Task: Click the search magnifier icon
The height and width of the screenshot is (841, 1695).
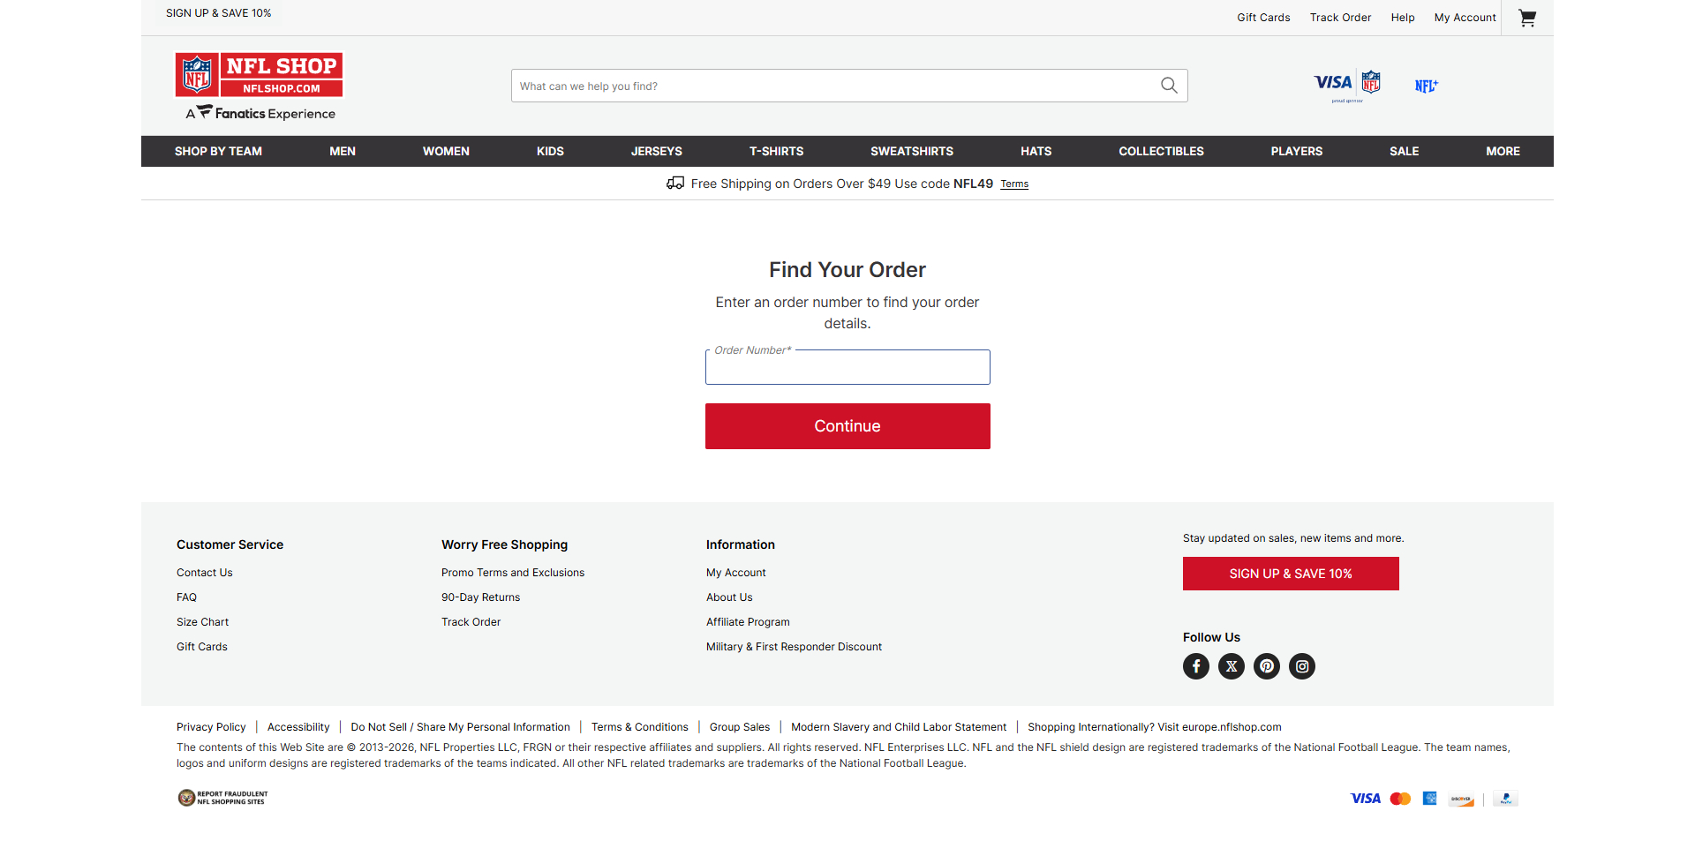Action: 1169,86
